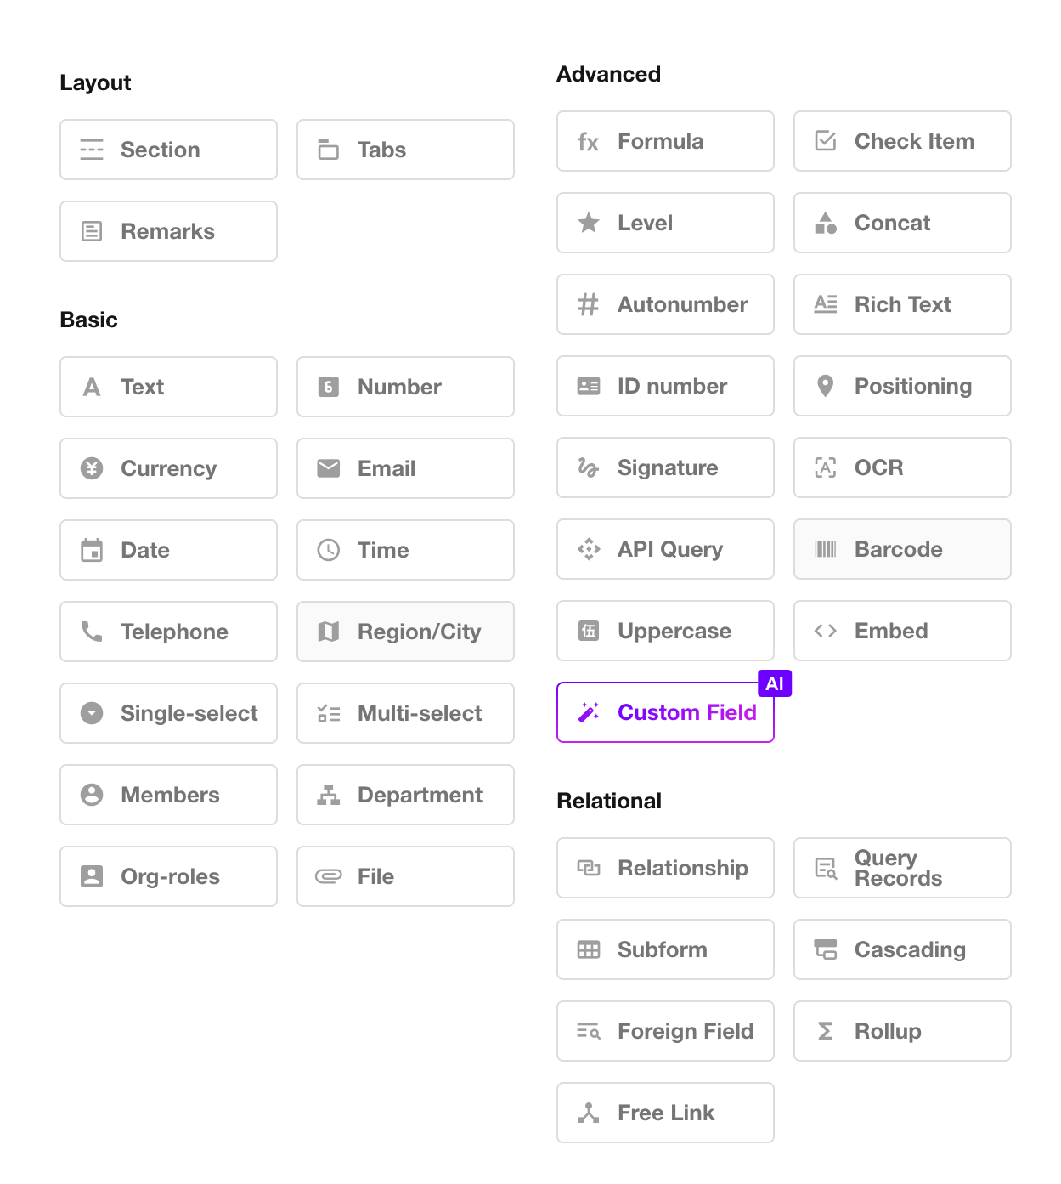Insert a Tabs layout element
Viewport: 1061px width, 1184px height.
coord(405,150)
